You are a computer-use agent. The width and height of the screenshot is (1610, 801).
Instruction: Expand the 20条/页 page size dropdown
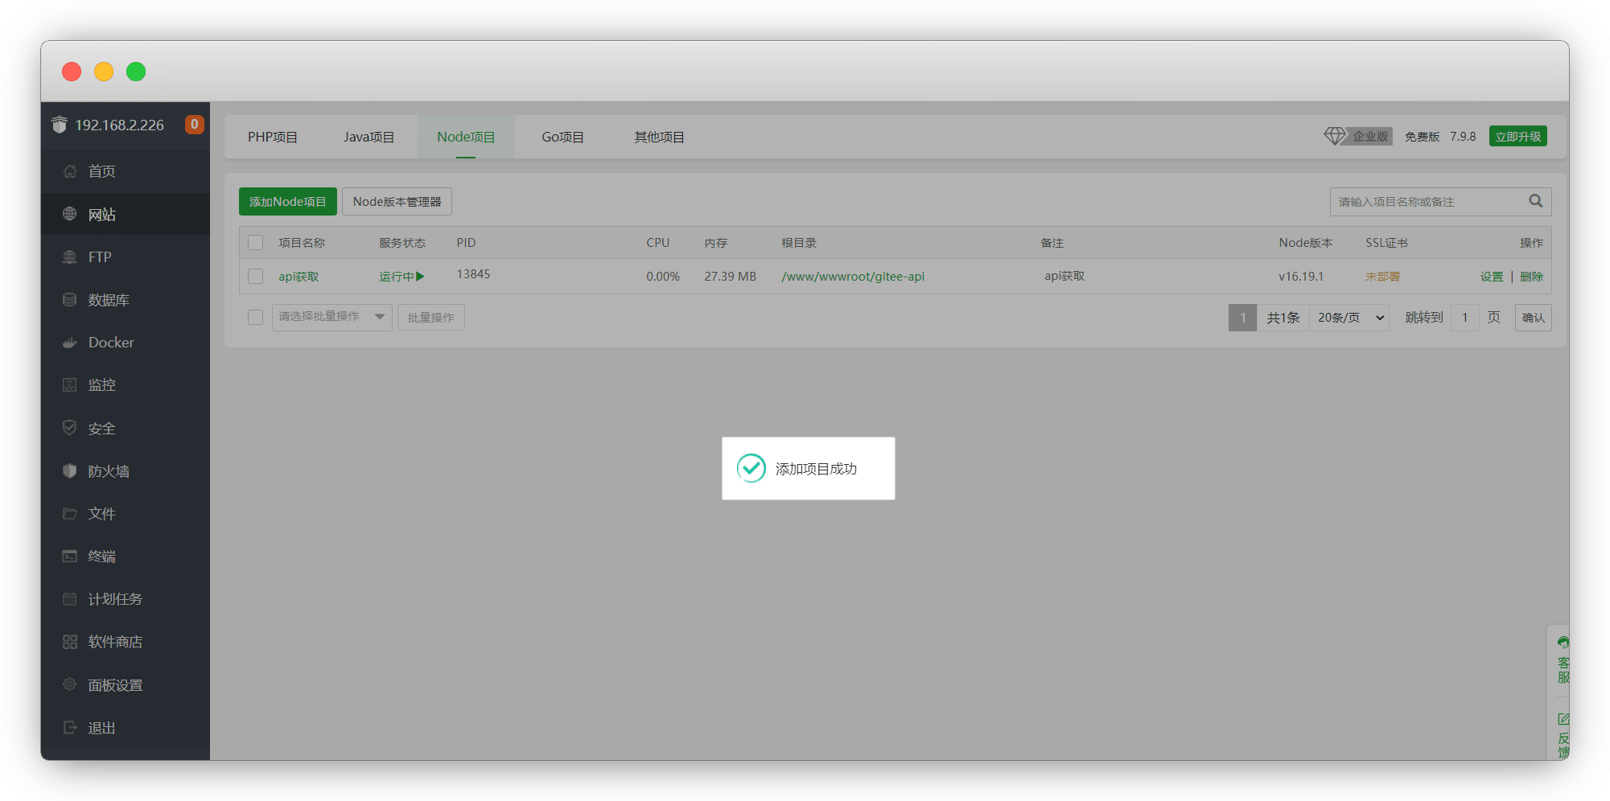coord(1349,318)
